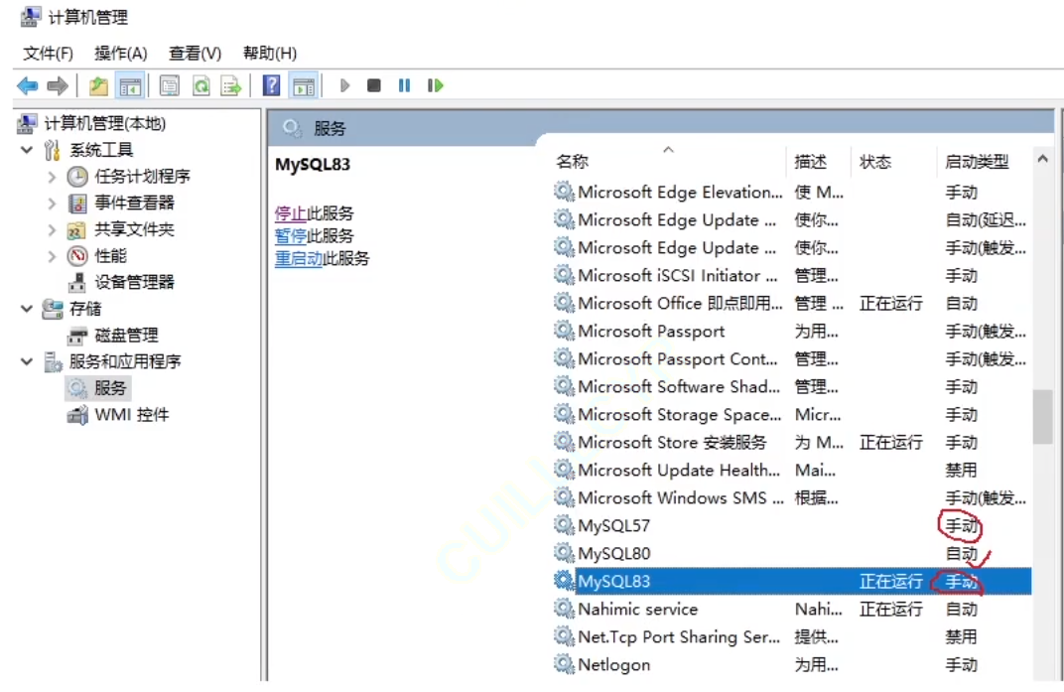Select Microsoft iSCSI Initiator service row
Viewport: 1064px width, 692px height.
coord(792,276)
